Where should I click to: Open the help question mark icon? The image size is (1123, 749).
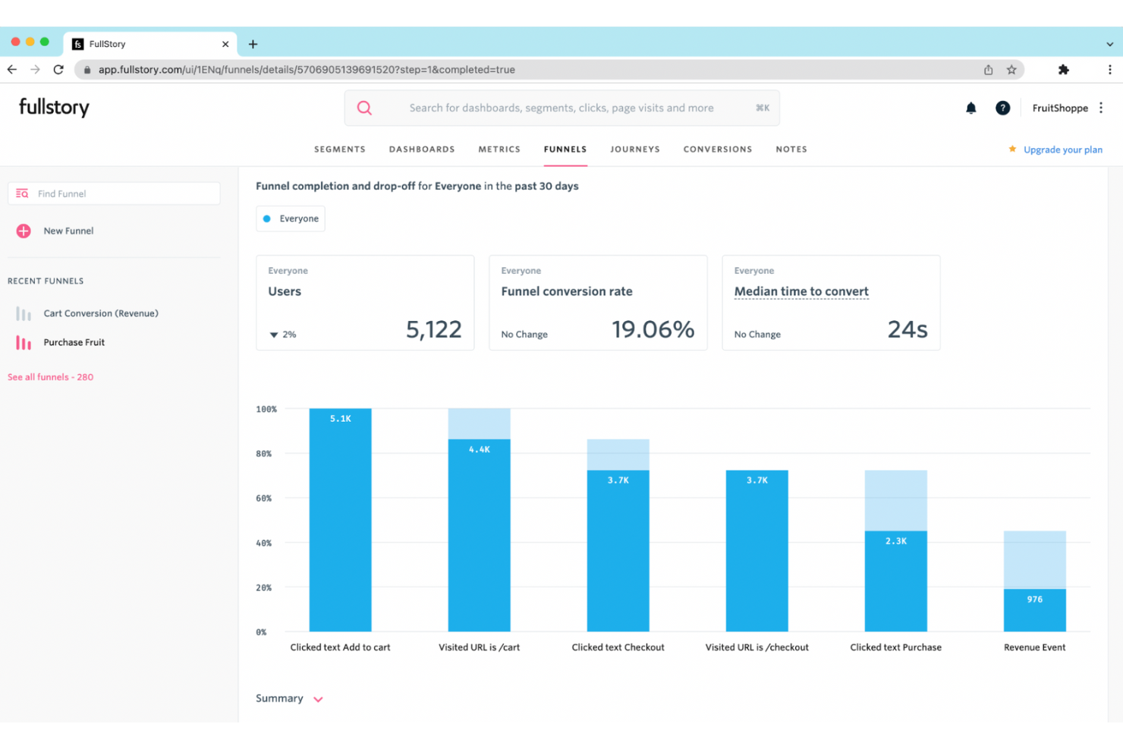coord(1002,109)
